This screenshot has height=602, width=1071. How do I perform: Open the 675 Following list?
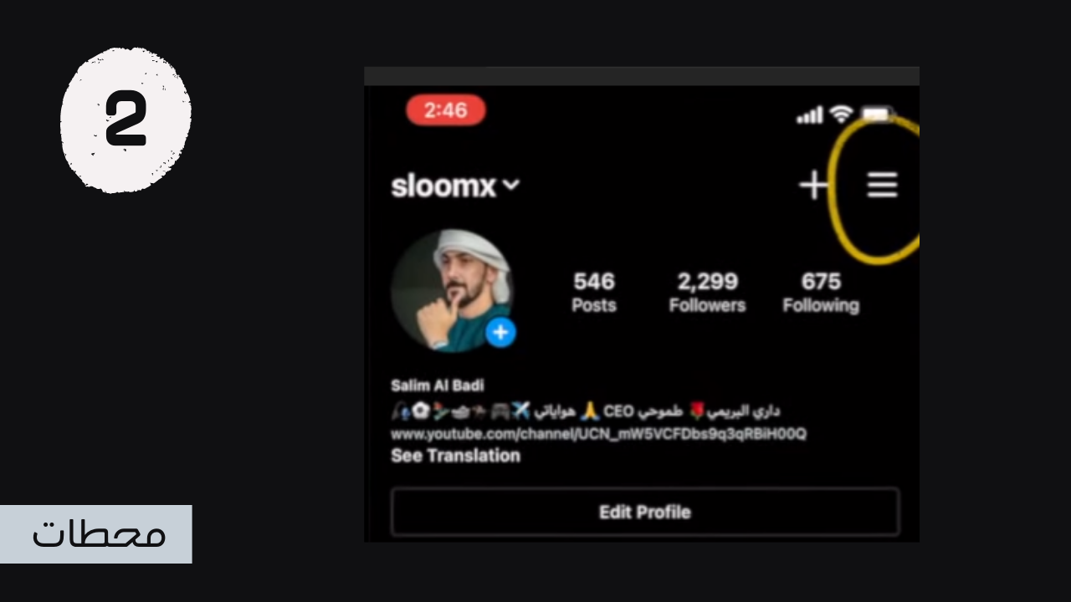[x=821, y=293]
